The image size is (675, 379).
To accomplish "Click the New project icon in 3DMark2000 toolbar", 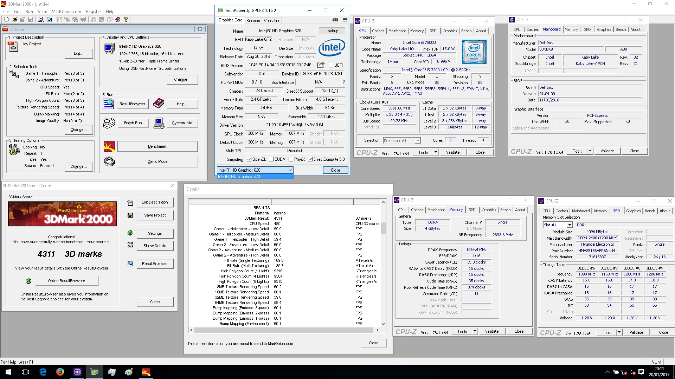I will tap(6, 19).
